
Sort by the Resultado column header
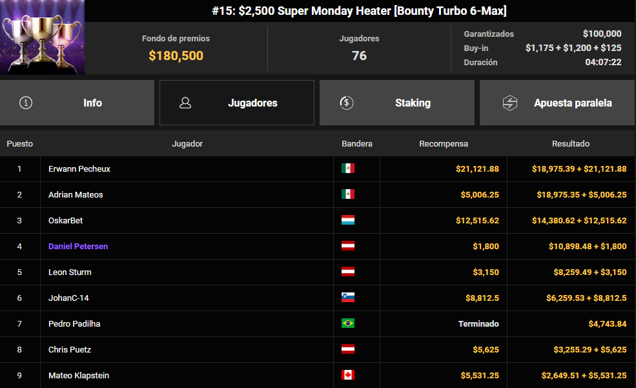pyautogui.click(x=571, y=144)
